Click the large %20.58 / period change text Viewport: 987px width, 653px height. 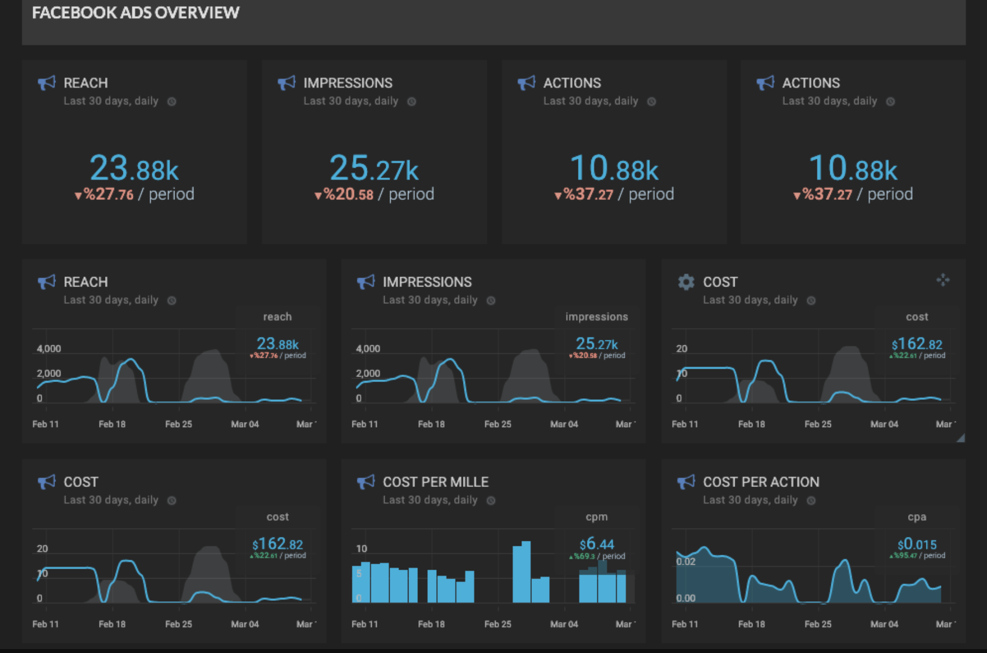tap(375, 194)
